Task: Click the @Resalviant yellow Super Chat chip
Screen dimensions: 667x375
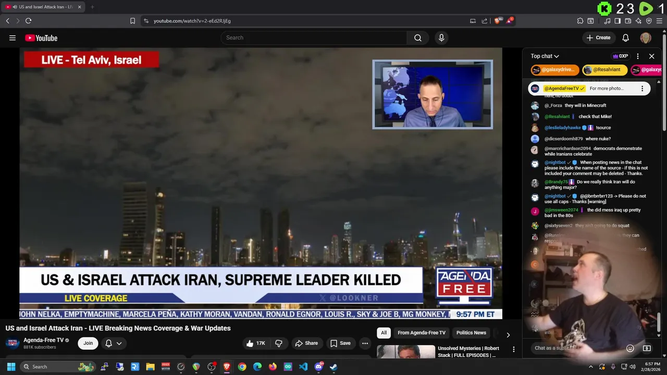Action: pyautogui.click(x=604, y=70)
